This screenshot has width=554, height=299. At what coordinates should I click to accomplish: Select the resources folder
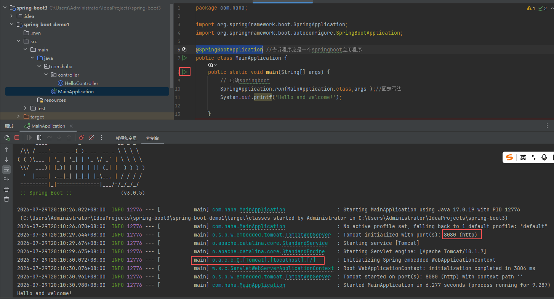pos(55,100)
